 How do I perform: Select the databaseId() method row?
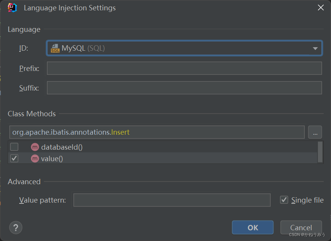tap(163, 147)
